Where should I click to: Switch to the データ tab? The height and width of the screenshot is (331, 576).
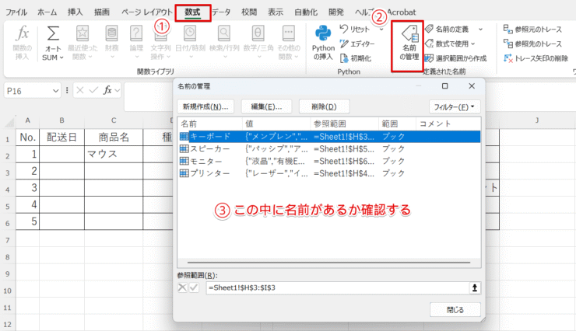coord(221,12)
